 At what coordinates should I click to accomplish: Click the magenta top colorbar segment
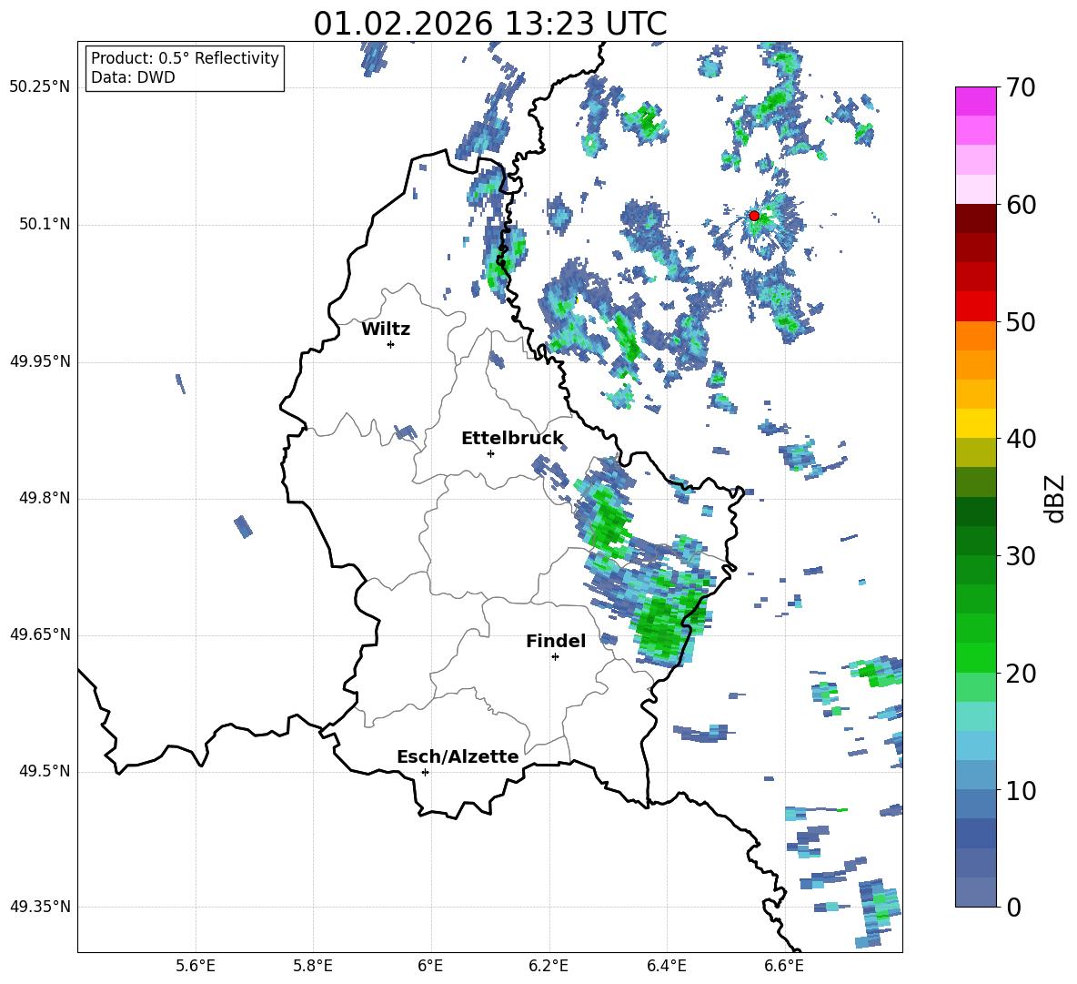[975, 101]
